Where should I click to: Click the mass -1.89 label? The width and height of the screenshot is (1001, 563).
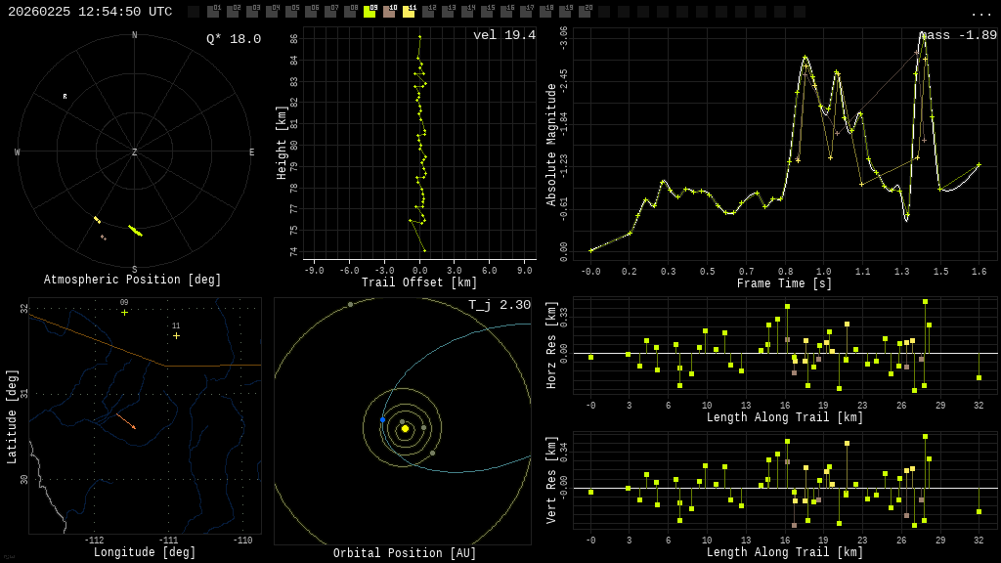pyautogui.click(x=959, y=35)
